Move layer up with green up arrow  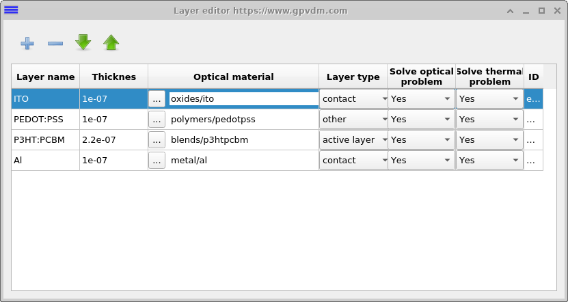(111, 43)
